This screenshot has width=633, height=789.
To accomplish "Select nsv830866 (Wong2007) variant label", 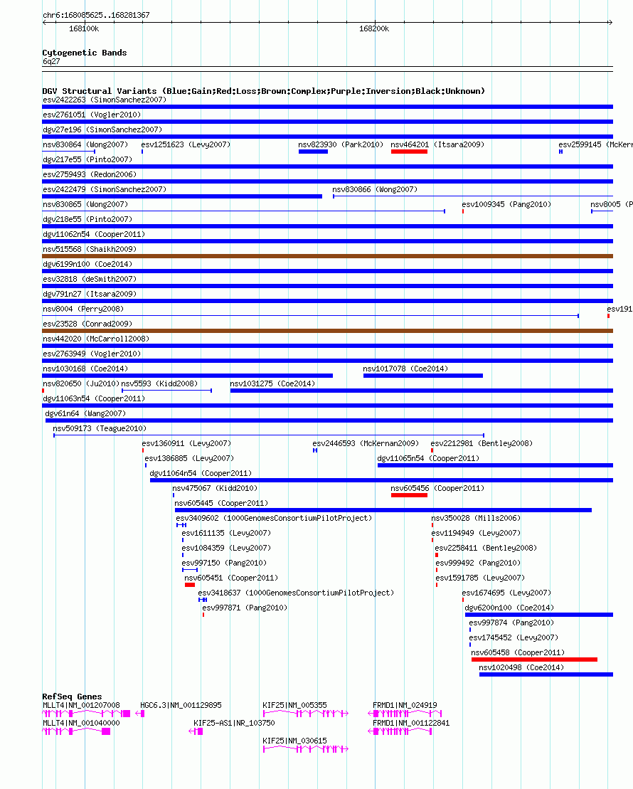I will point(375,189).
